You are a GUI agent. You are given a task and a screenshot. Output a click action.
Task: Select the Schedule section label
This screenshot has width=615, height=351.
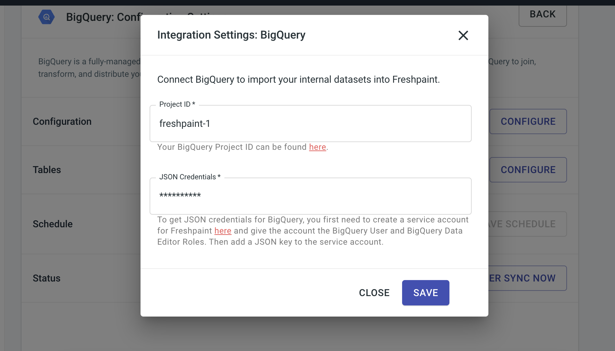53,224
